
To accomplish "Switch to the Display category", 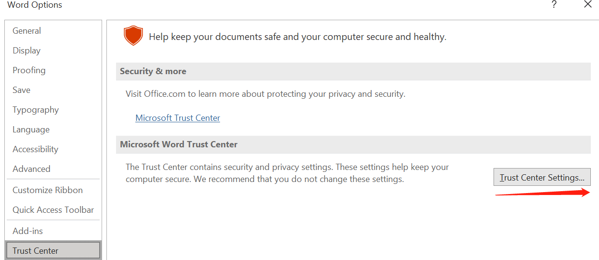I will (x=26, y=51).
